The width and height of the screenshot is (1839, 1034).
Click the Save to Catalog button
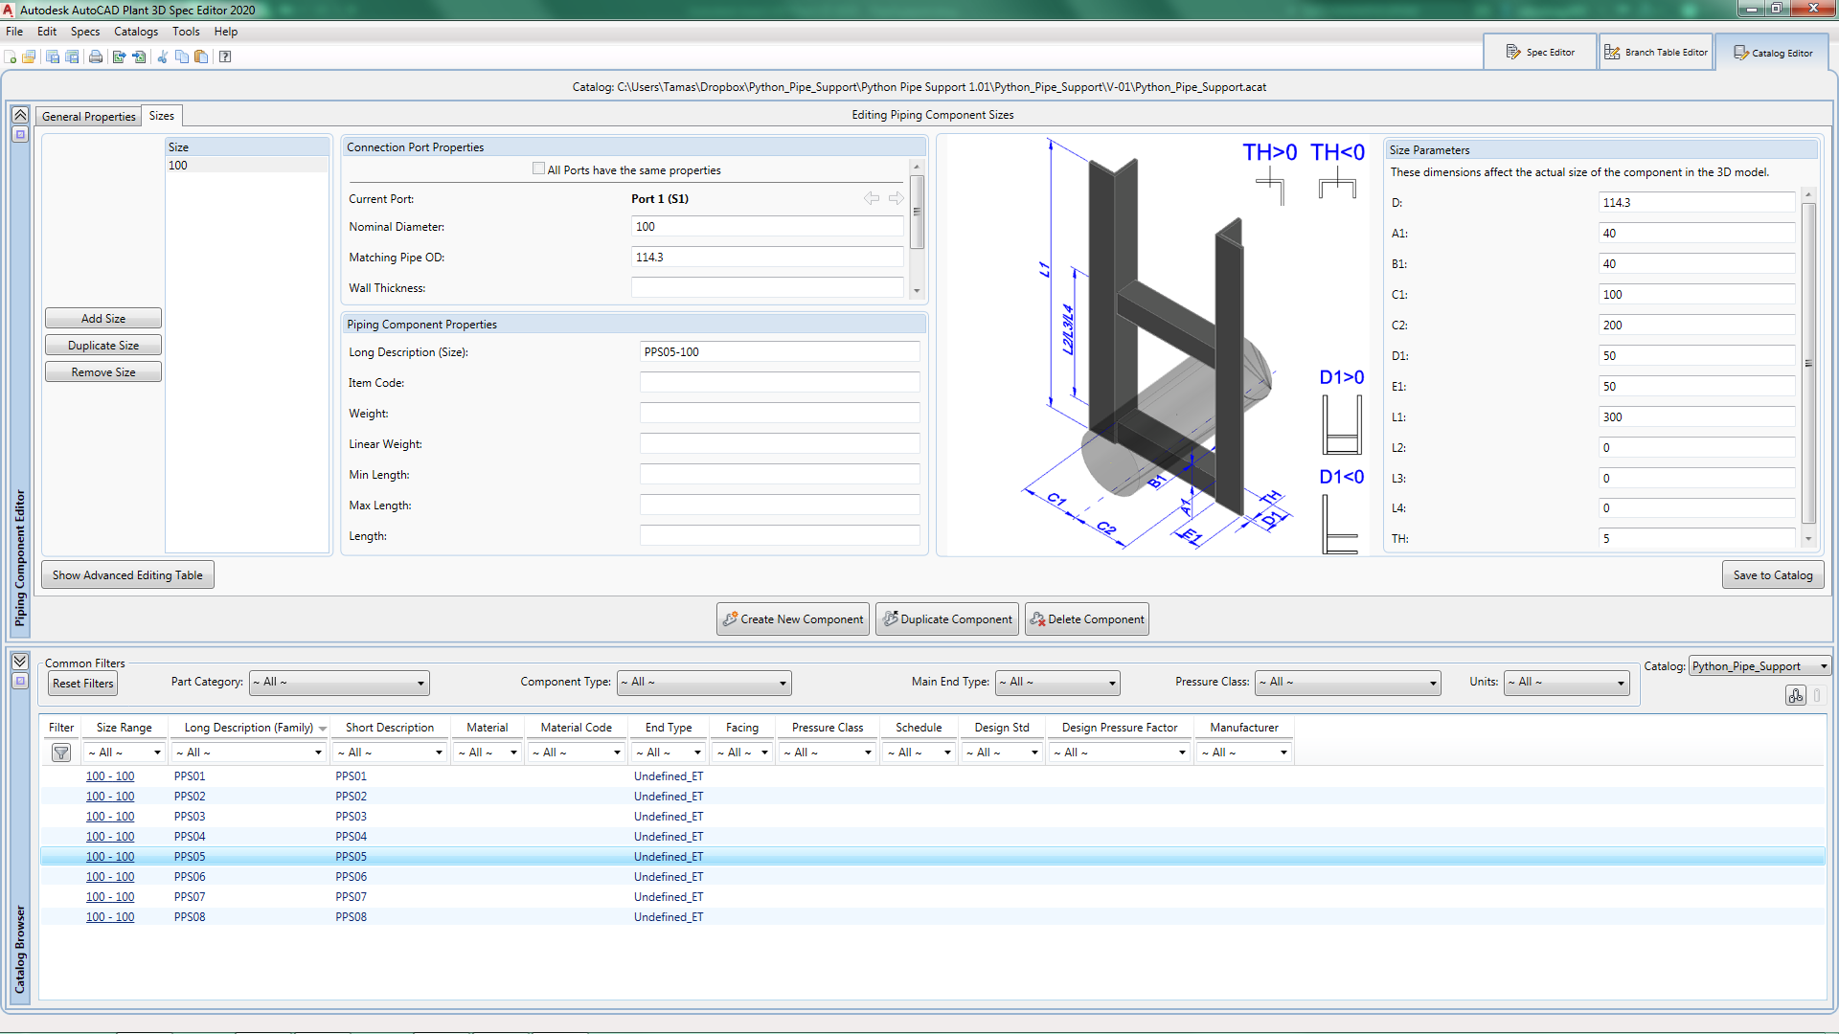point(1772,575)
